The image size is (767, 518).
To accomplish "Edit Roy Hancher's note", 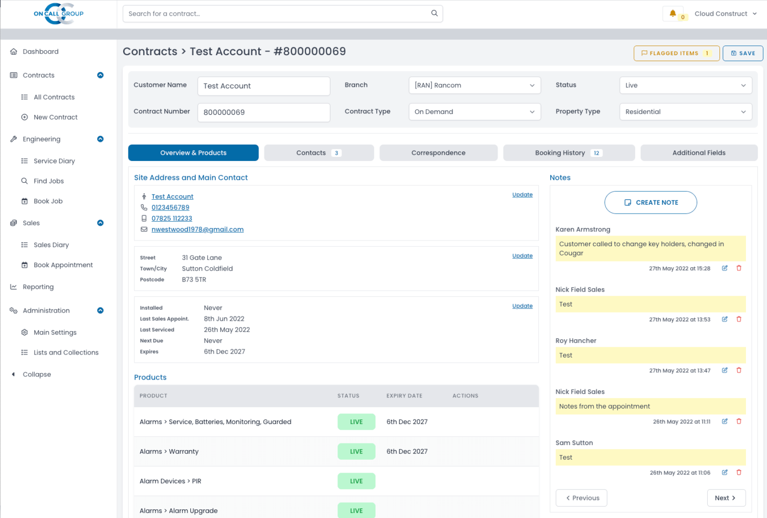I will [725, 370].
